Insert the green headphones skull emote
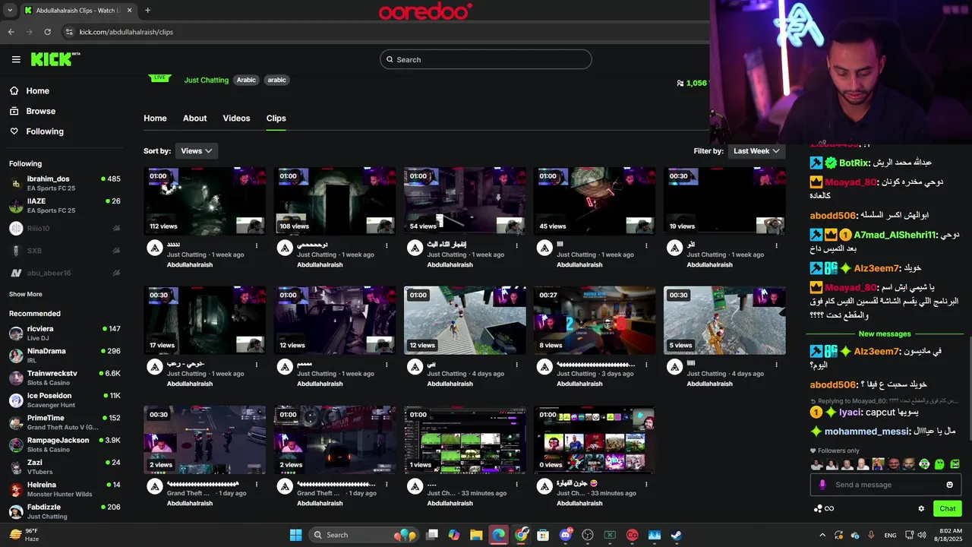The width and height of the screenshot is (972, 547). pos(924,464)
